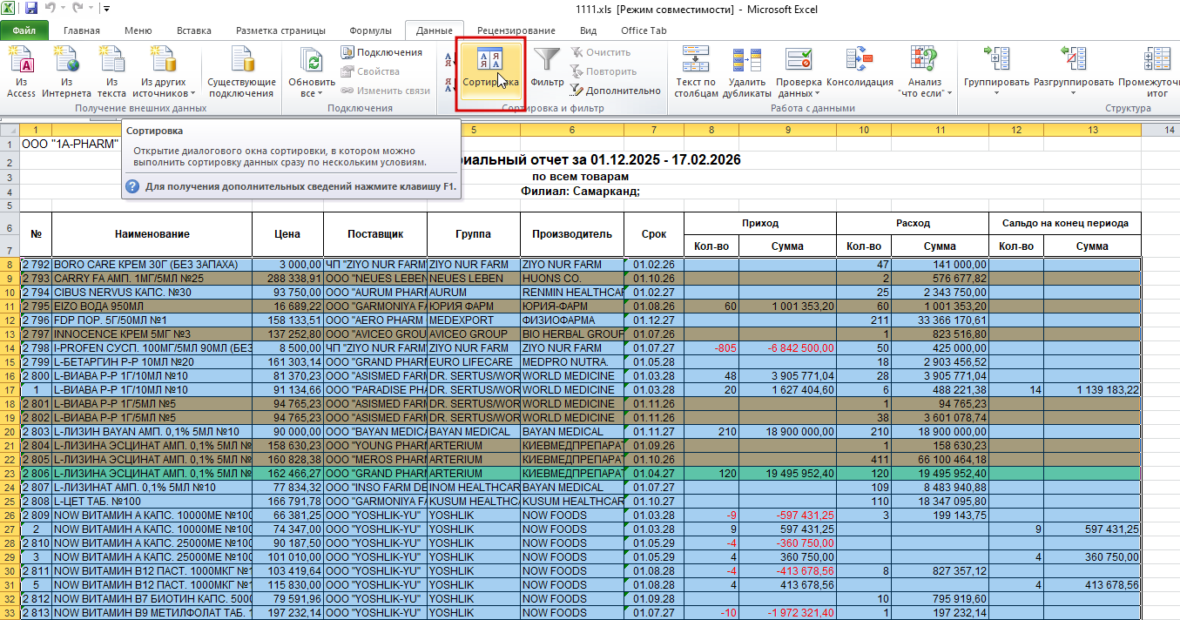This screenshot has height=620, width=1180.
Task: Click the Save icon in quick access toolbar
Action: pos(31,9)
